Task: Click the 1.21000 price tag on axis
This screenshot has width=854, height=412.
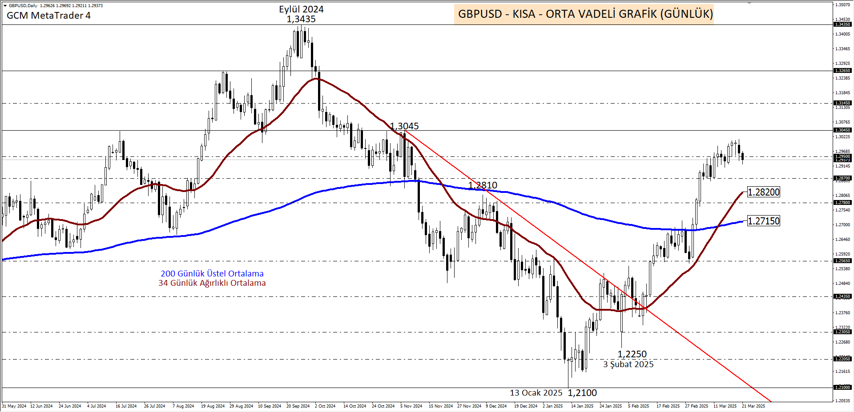Action: (x=842, y=388)
